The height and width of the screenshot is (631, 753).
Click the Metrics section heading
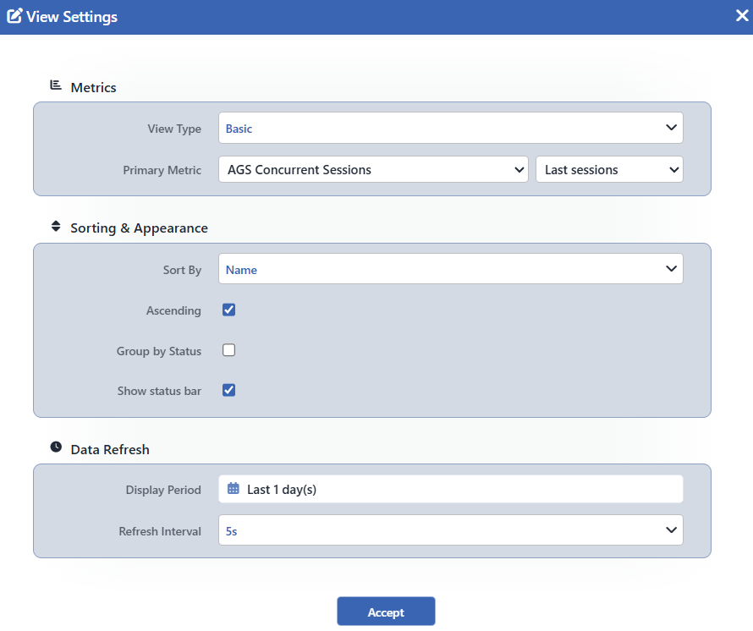(x=93, y=87)
